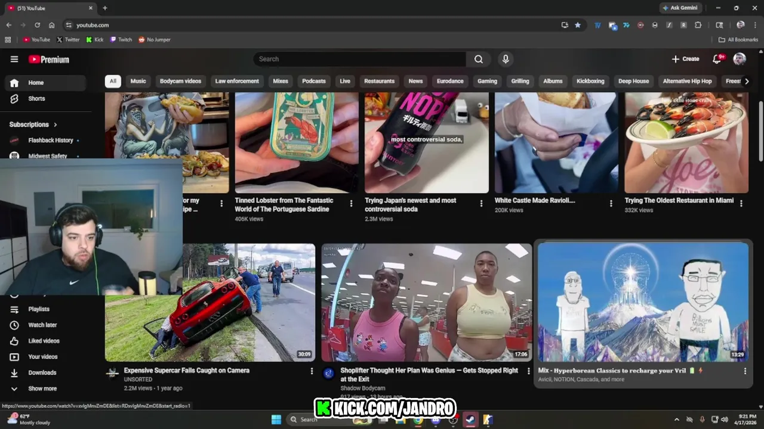Open the red supercar fails thumbnail
This screenshot has height=429, width=764.
[x=210, y=302]
